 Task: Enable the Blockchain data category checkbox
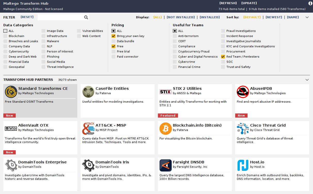click(x=5, y=36)
